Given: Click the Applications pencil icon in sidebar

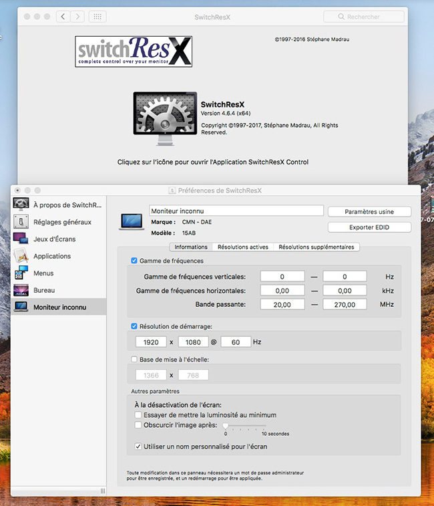Looking at the screenshot, I should click(x=21, y=256).
